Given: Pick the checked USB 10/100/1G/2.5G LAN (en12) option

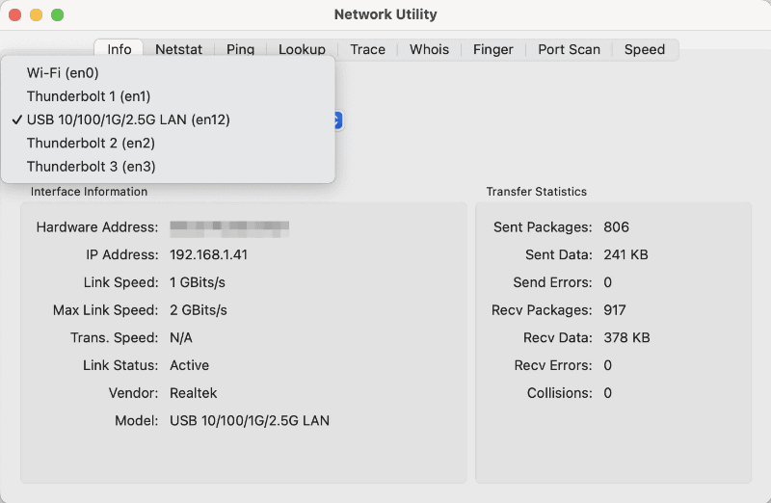Looking at the screenshot, I should pos(128,119).
